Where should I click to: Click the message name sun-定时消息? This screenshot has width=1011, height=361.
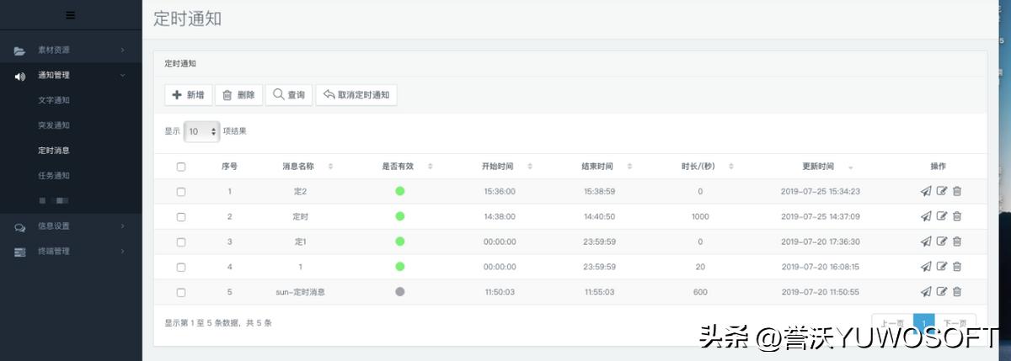[300, 292]
